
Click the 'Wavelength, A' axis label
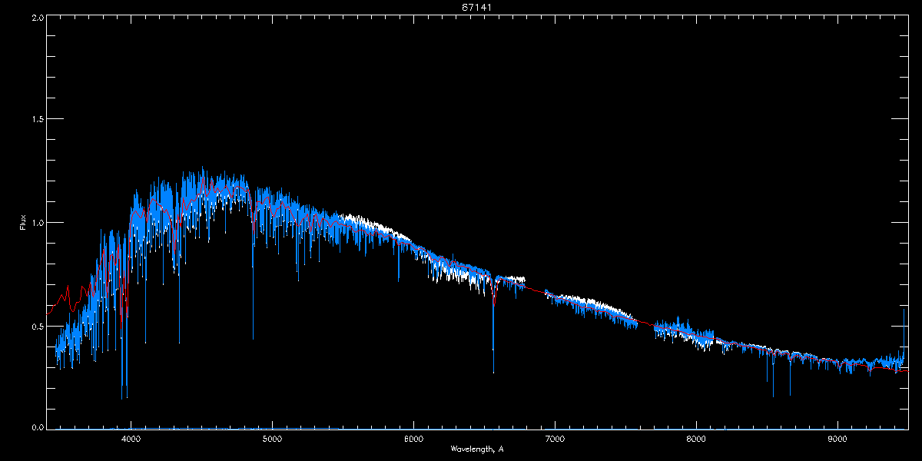(x=477, y=449)
